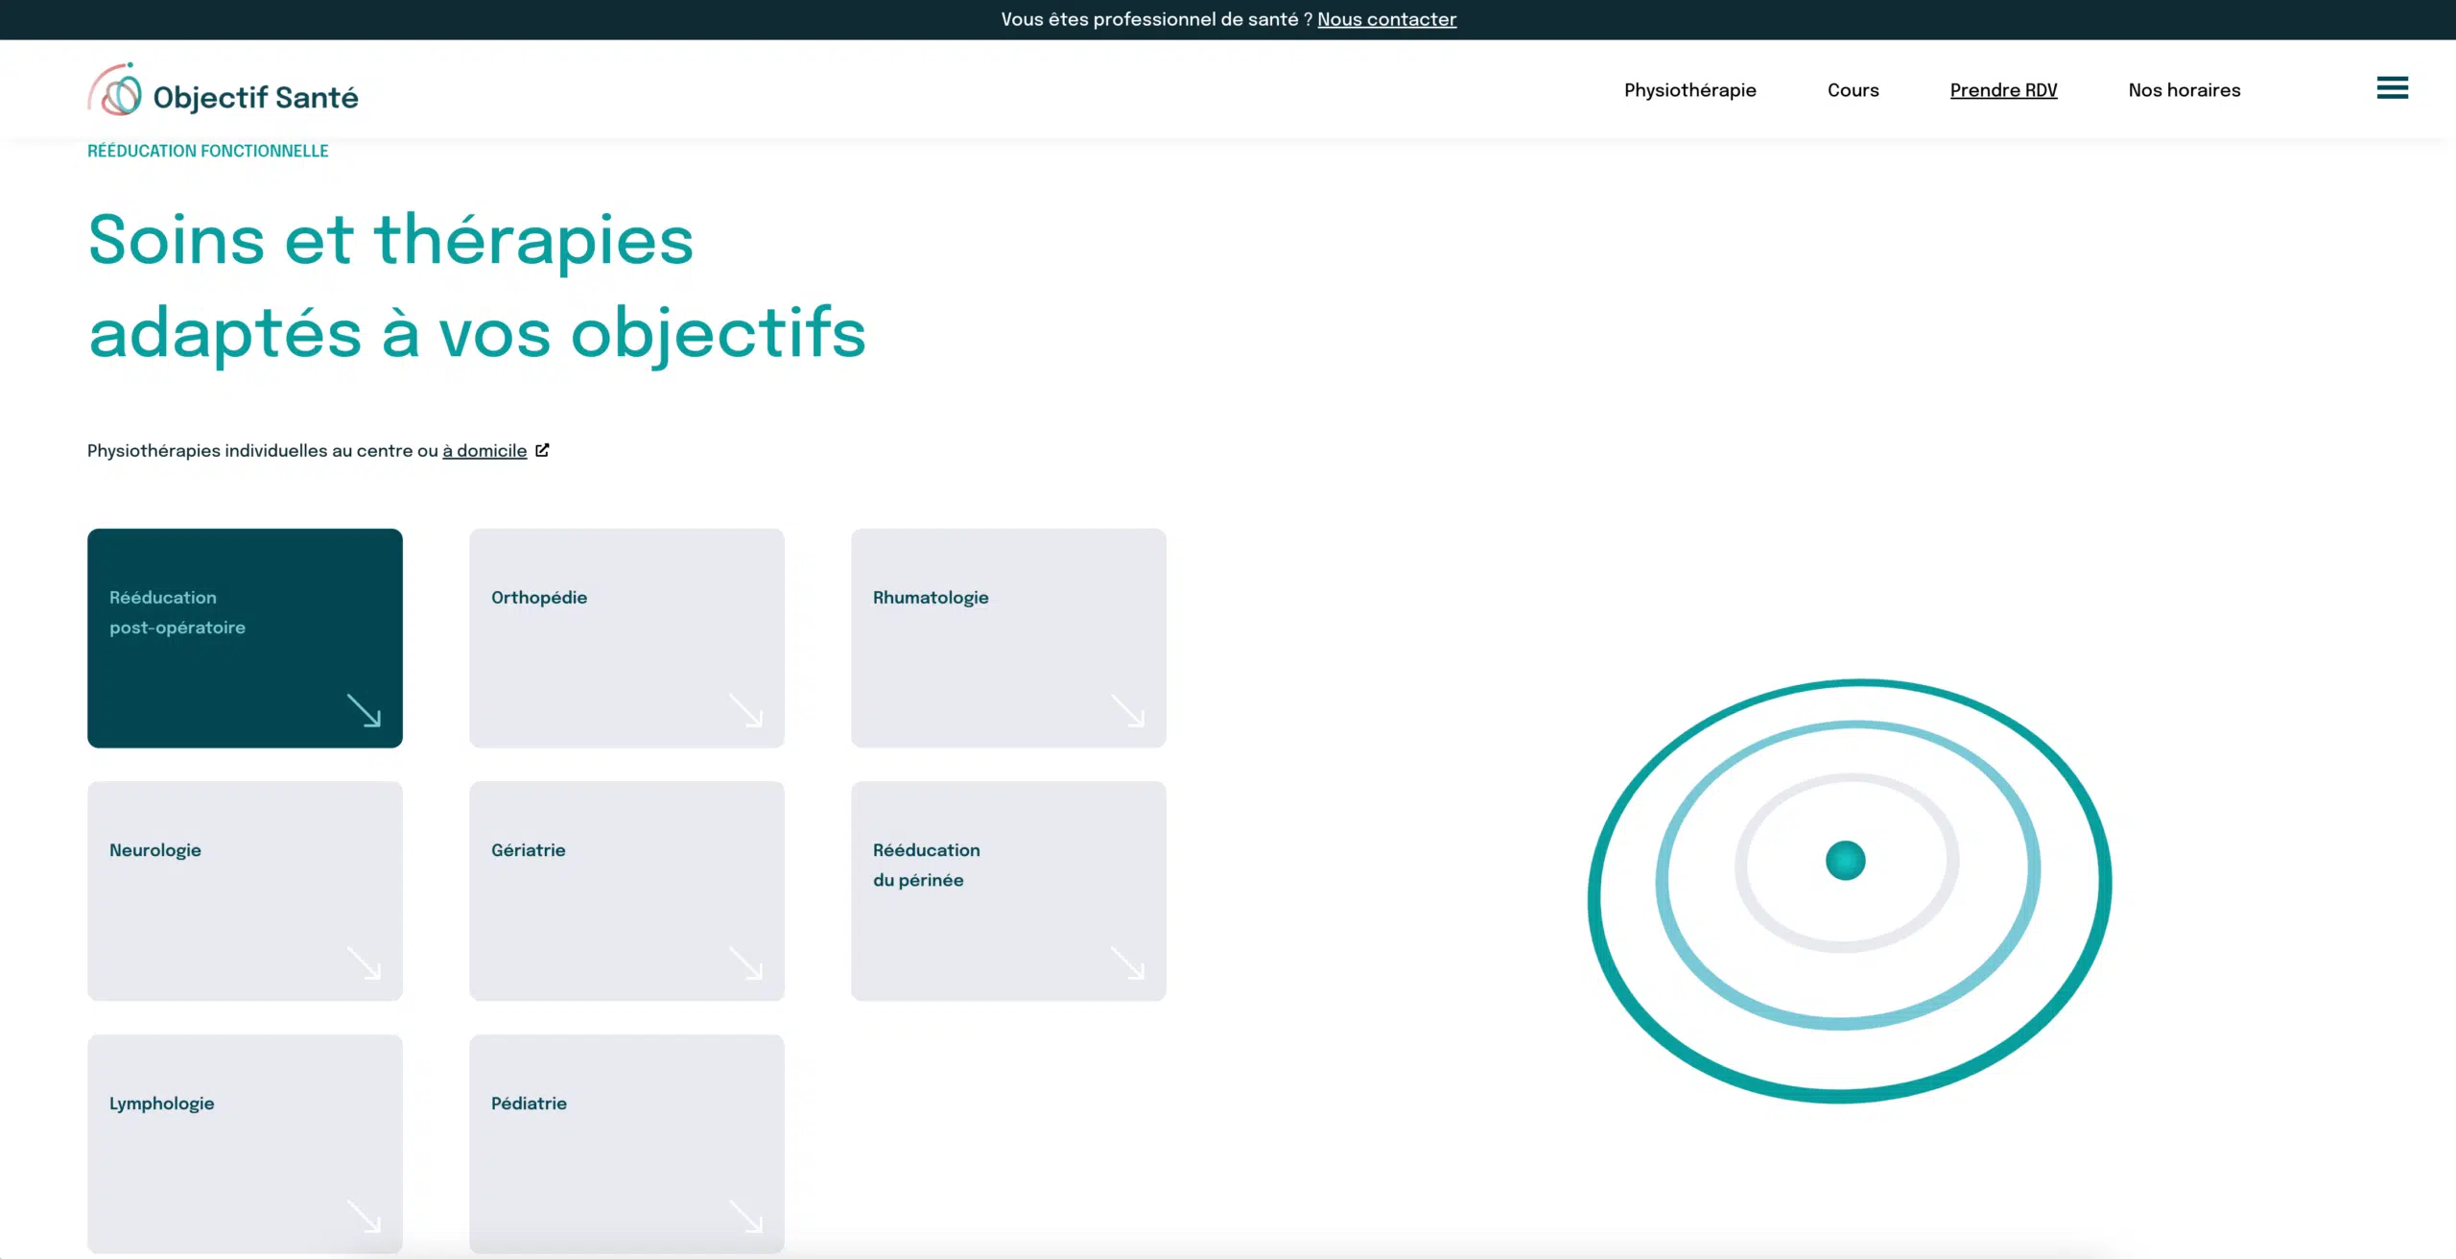Image resolution: width=2456 pixels, height=1259 pixels.
Task: Open the Rééducation du périnée card title
Action: pos(926,865)
